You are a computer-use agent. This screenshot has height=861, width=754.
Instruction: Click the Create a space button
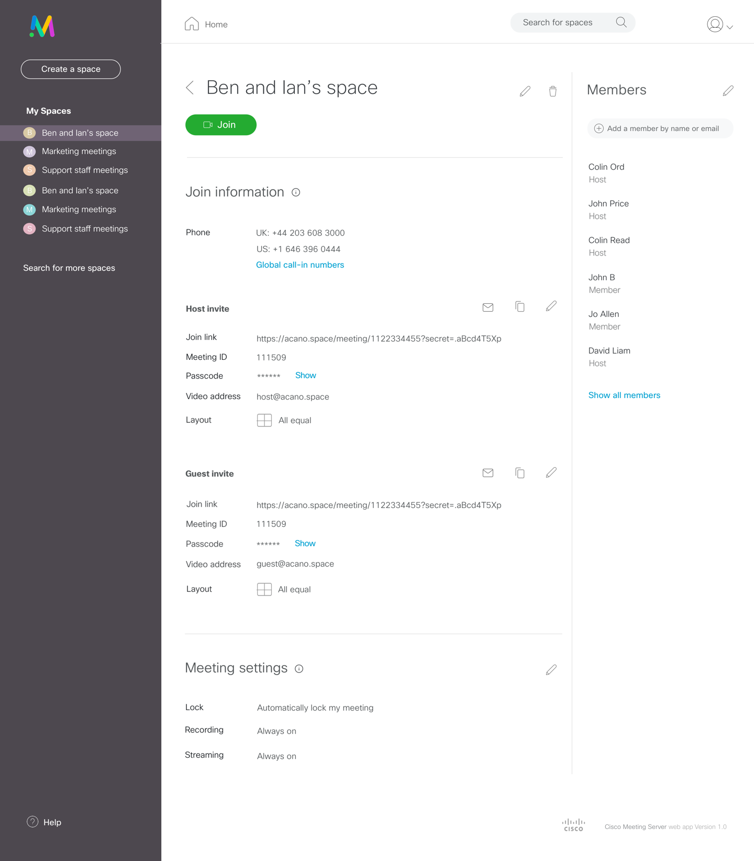[x=71, y=69]
